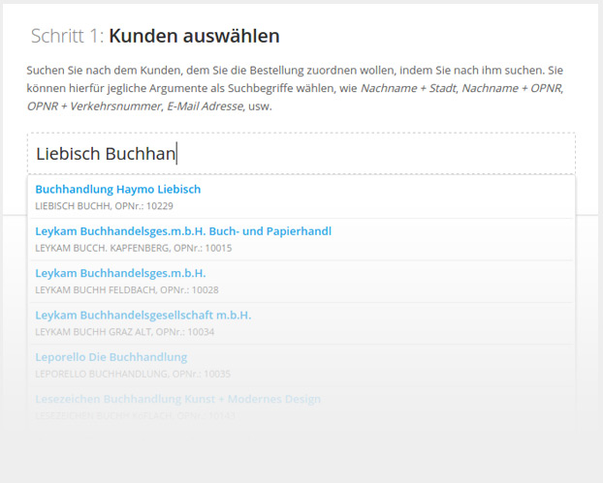Select Buchhandlung Haymo Liebisch suggestion
Screen dimensions: 603x483
[x=301, y=197]
